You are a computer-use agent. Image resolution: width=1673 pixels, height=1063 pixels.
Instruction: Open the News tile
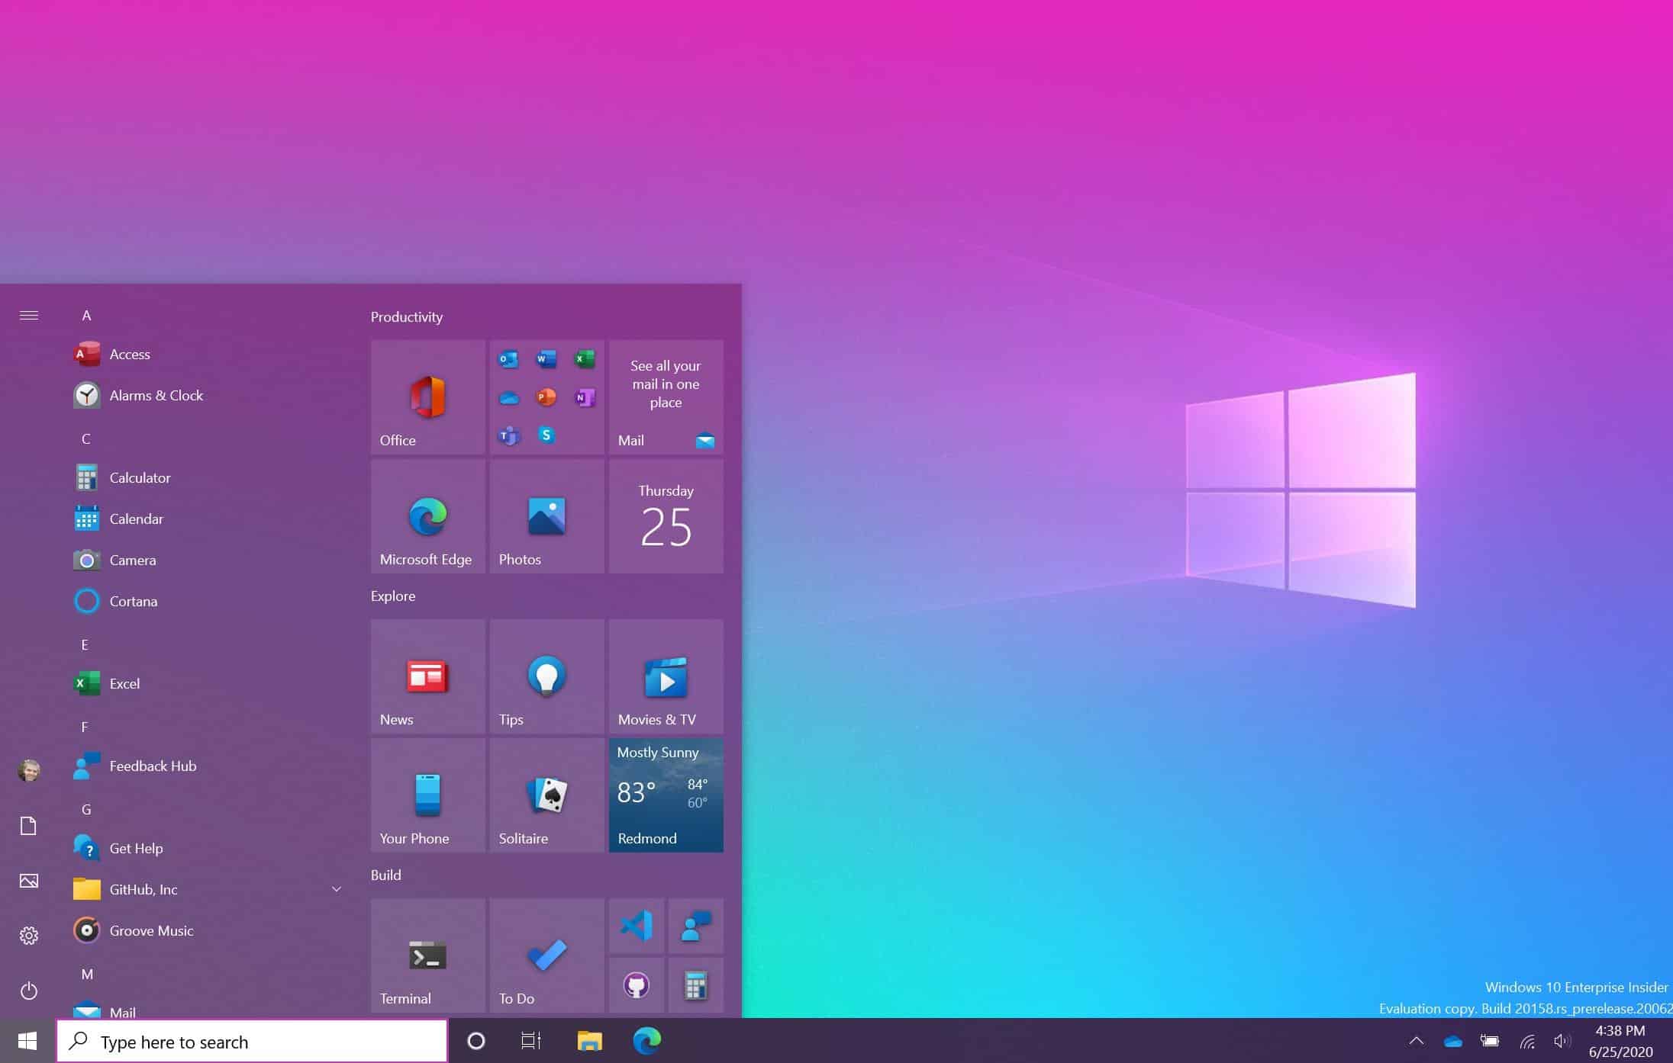coord(428,676)
